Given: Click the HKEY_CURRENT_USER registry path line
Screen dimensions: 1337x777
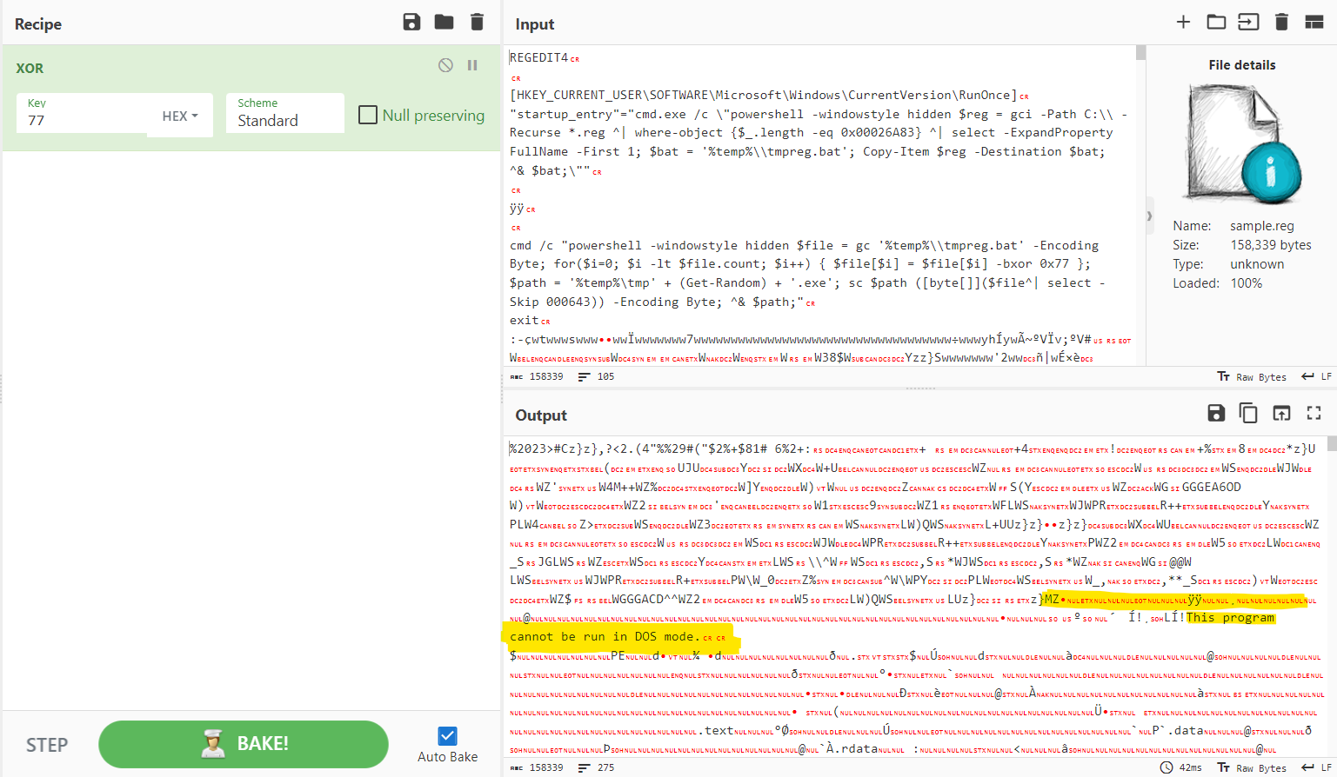Looking at the screenshot, I should pos(763,95).
